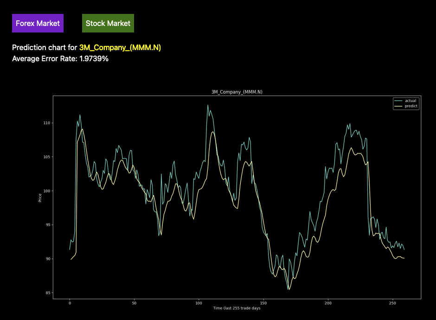This screenshot has width=436, height=320.
Task: Click the 50 tick on the time axis
Action: point(134,303)
